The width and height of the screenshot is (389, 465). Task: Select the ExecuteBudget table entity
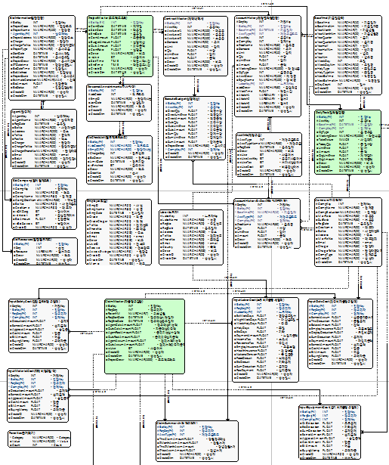point(194,128)
